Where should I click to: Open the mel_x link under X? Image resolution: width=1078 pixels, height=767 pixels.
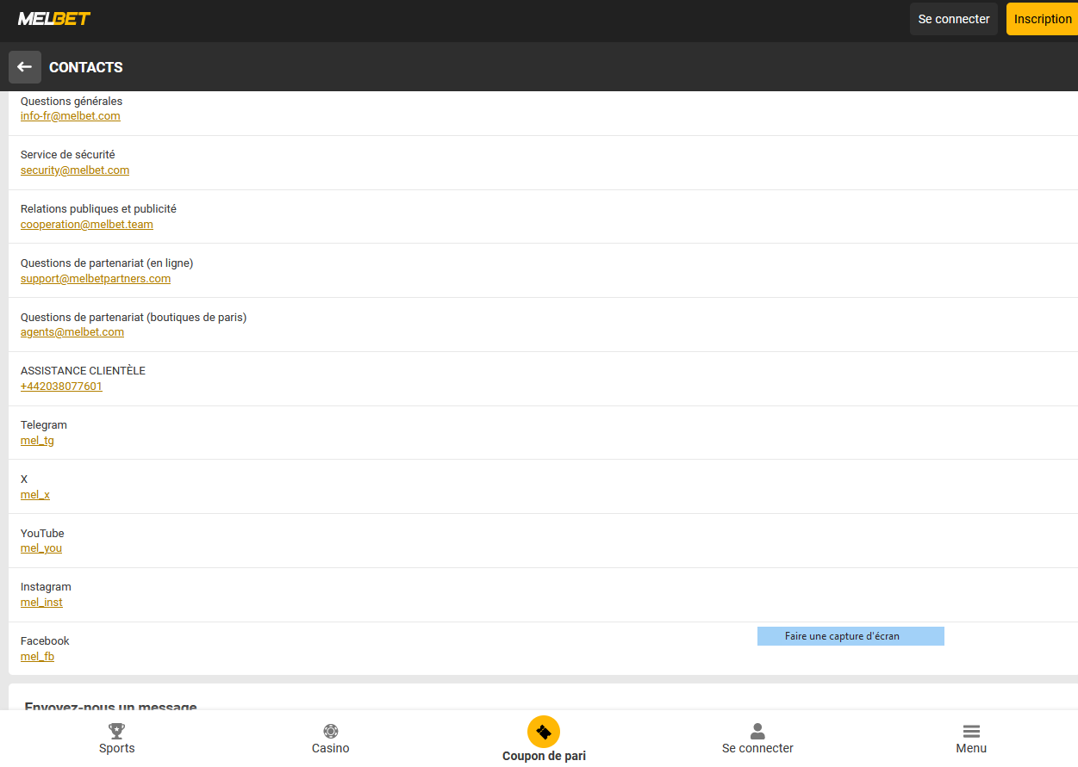point(35,495)
